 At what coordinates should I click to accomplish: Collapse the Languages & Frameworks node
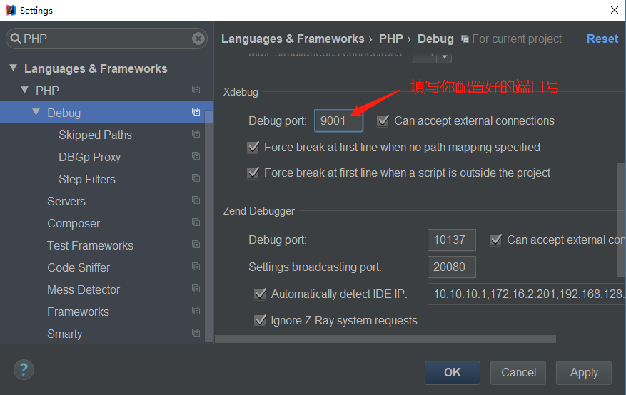(x=13, y=68)
